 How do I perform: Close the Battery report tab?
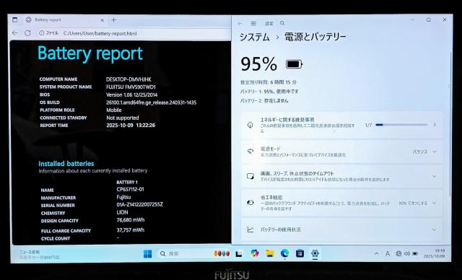point(102,20)
